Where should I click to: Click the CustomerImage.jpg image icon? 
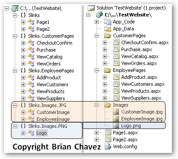[116, 112]
